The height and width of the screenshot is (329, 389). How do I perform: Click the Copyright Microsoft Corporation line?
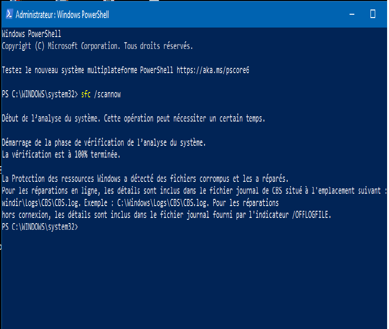click(97, 46)
